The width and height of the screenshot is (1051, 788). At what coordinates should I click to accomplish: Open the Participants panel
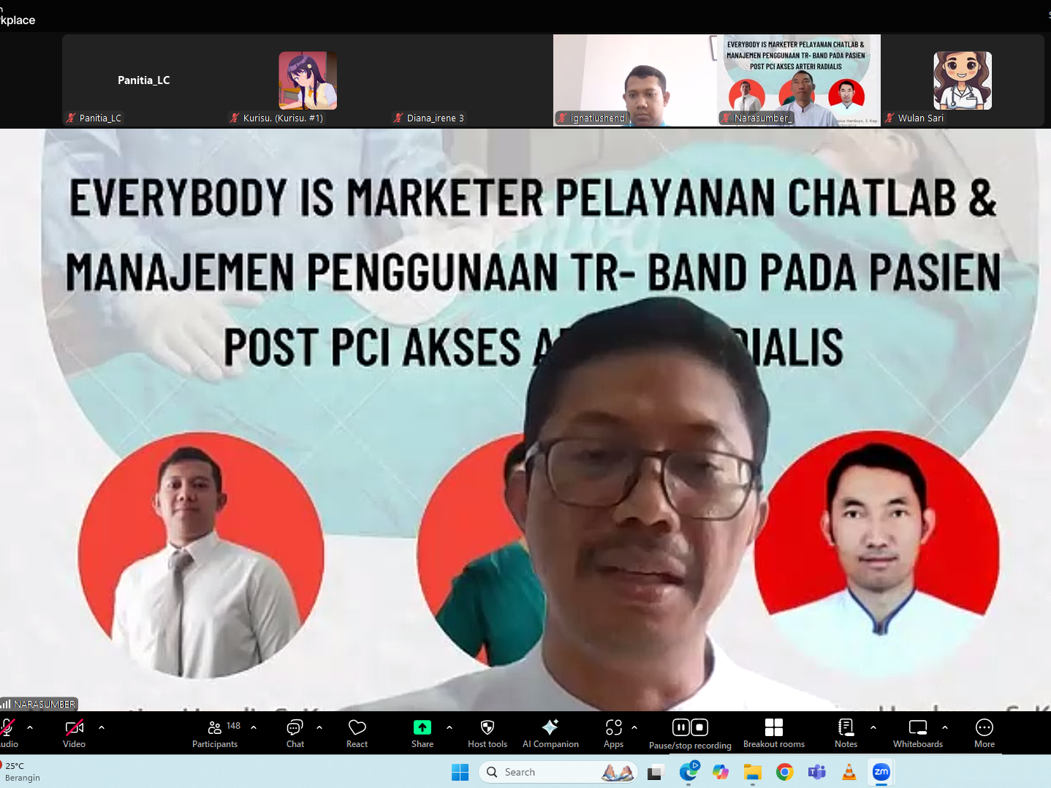[x=215, y=733]
